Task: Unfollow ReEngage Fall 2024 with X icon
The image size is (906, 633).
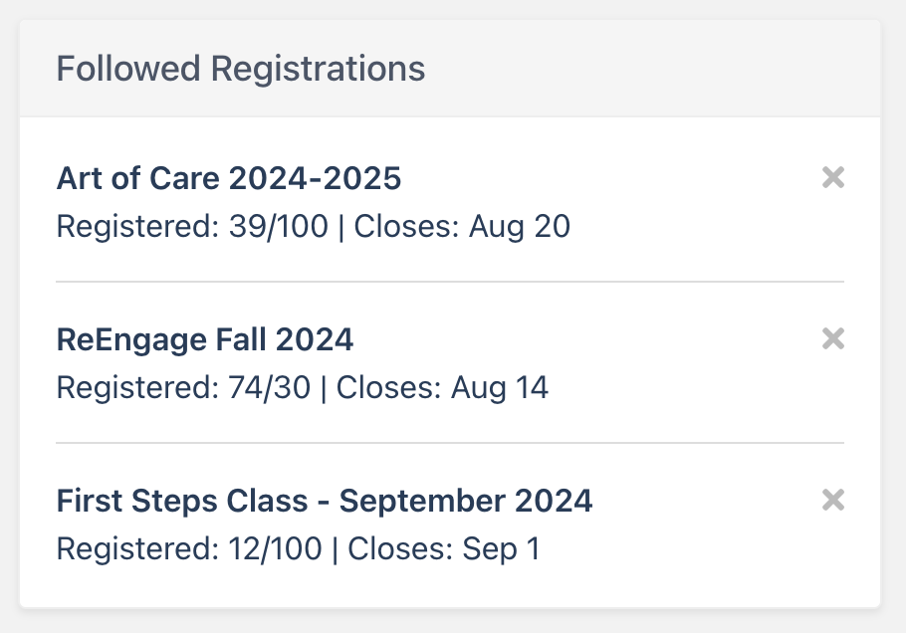Action: pyautogui.click(x=833, y=339)
